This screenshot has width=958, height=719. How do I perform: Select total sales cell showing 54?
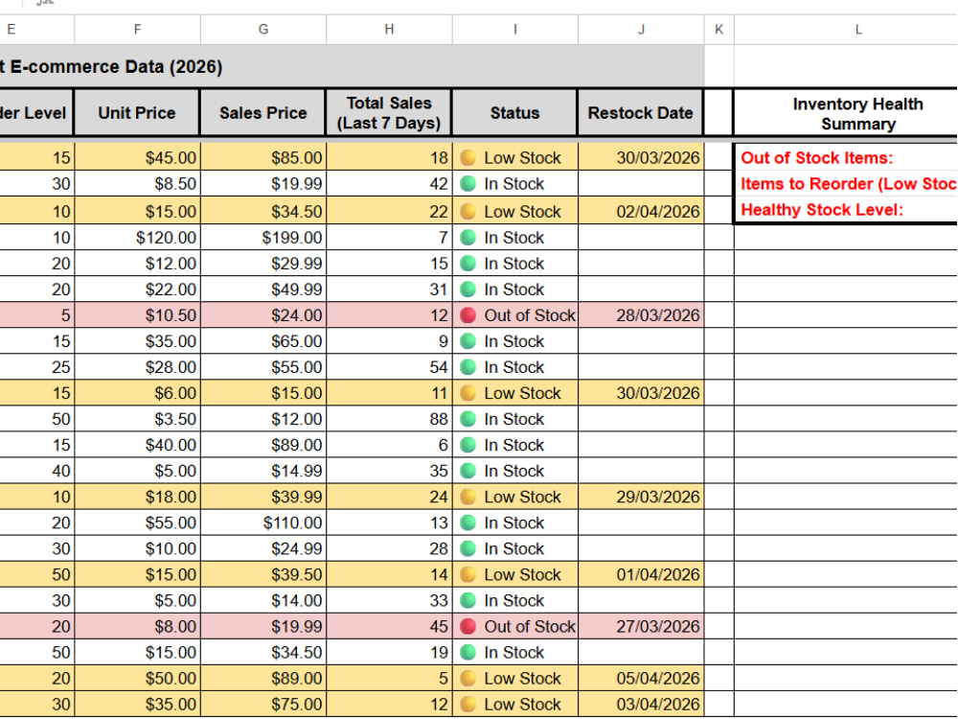389,367
